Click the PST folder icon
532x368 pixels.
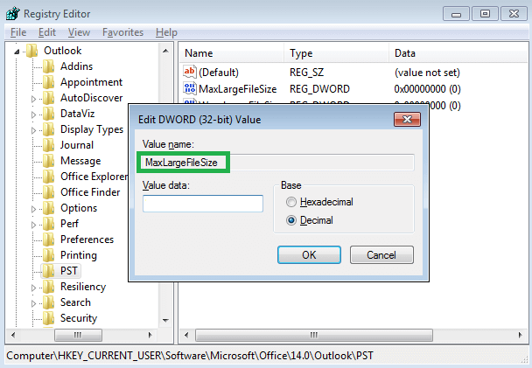point(48,271)
